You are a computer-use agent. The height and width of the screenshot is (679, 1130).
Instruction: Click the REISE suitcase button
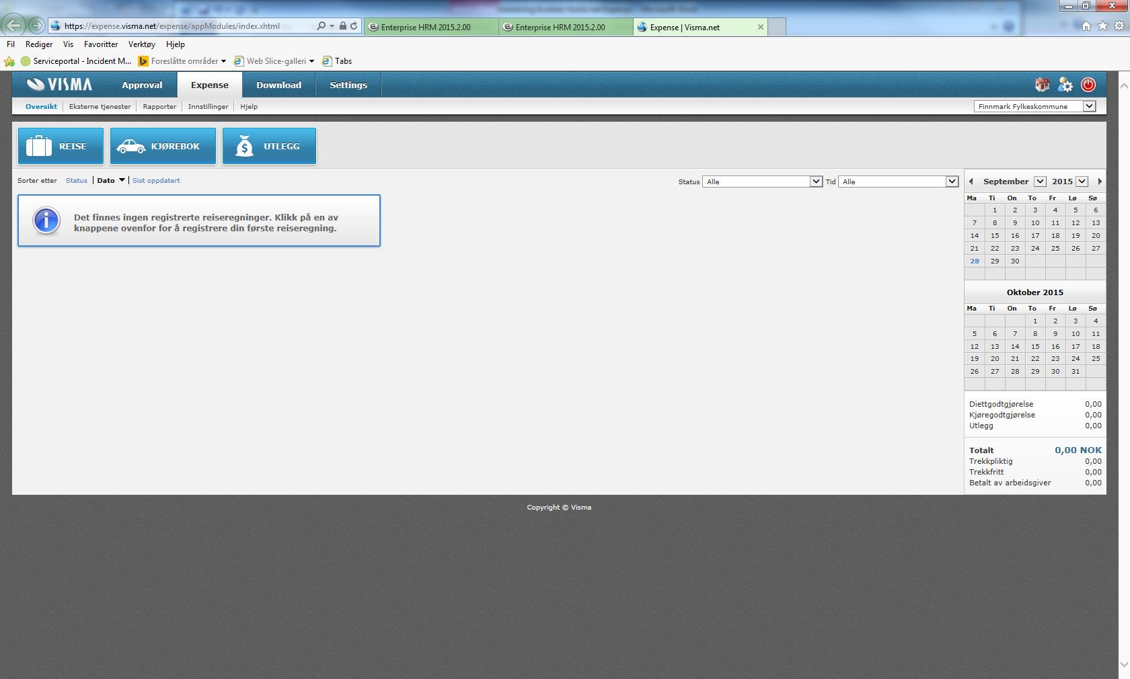pos(61,146)
